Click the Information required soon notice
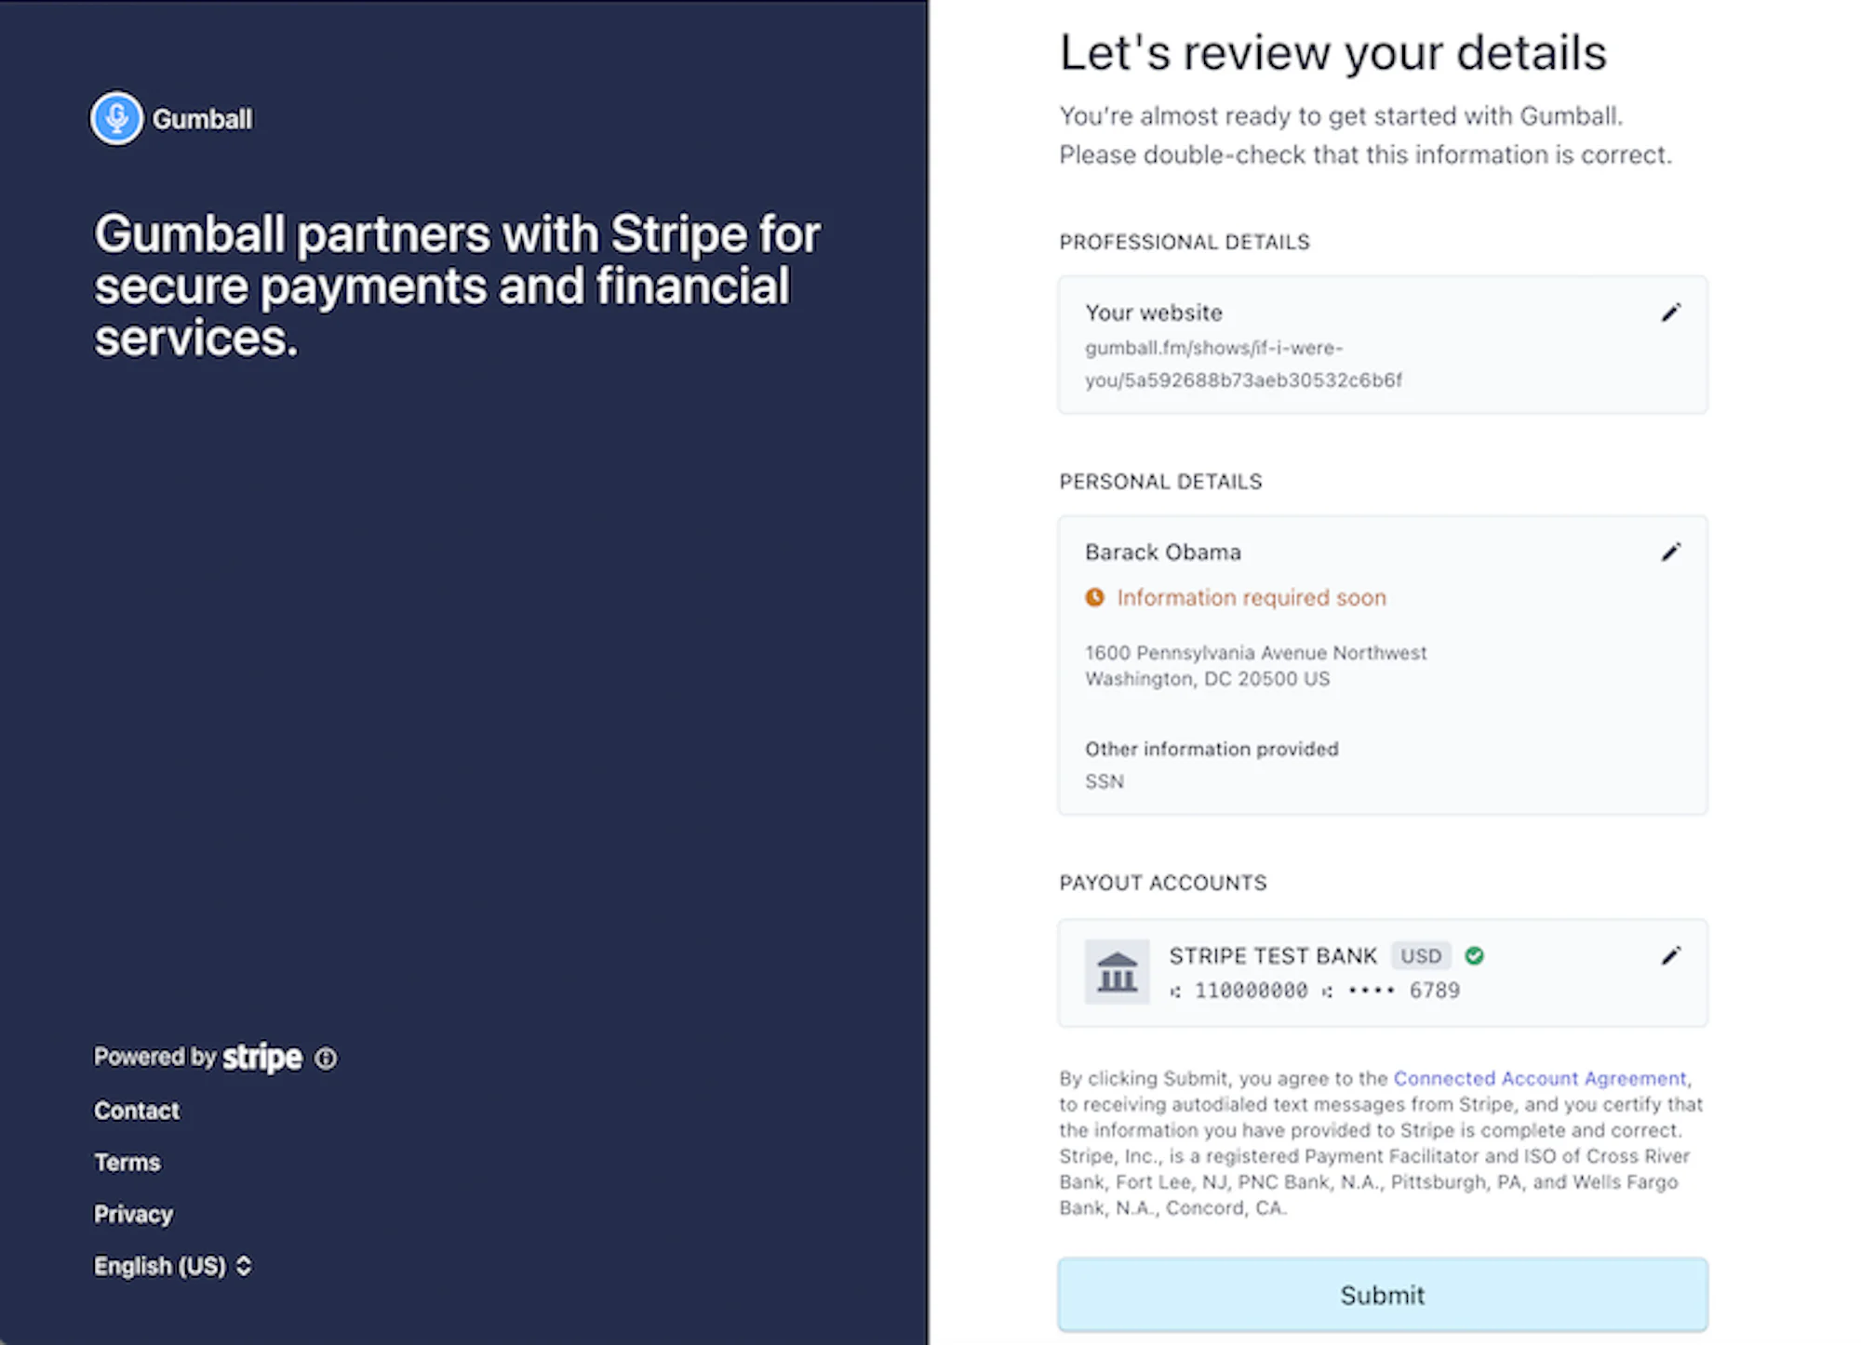 [1252, 597]
